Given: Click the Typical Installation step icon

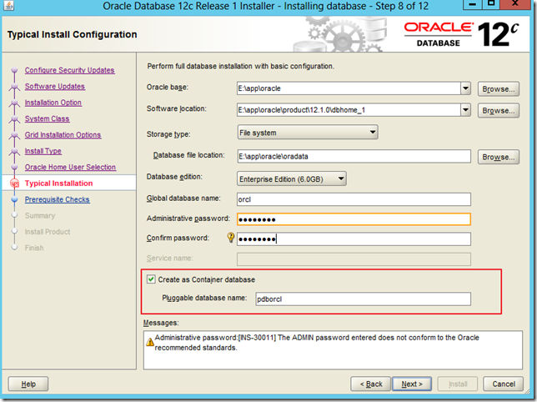Looking at the screenshot, I should click(14, 183).
